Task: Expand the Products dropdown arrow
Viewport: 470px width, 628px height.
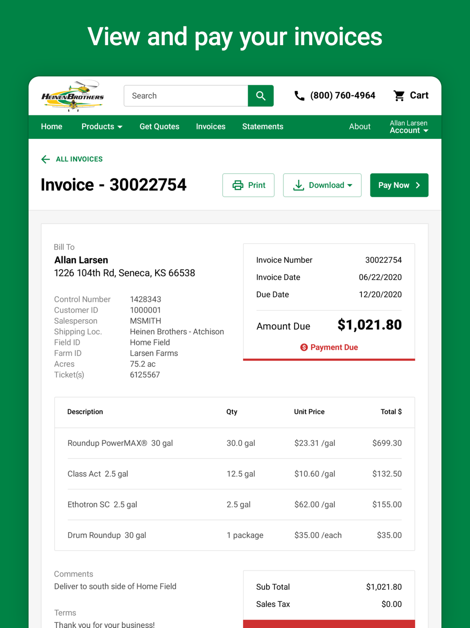Action: click(120, 127)
